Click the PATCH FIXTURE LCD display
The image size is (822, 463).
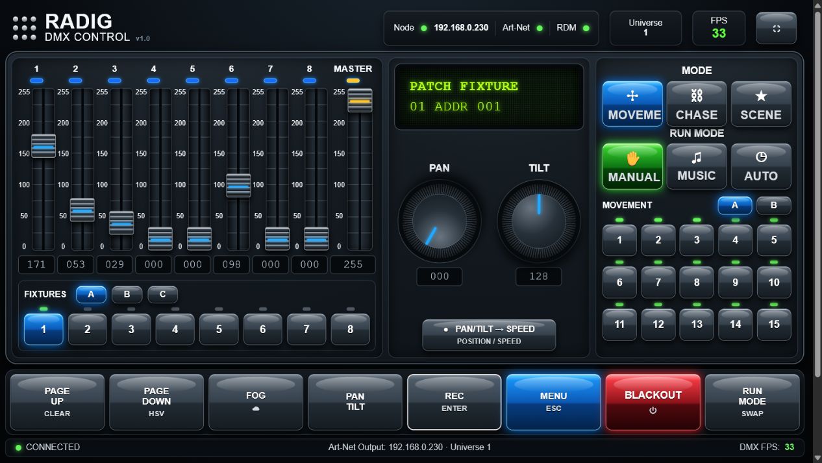(x=489, y=97)
